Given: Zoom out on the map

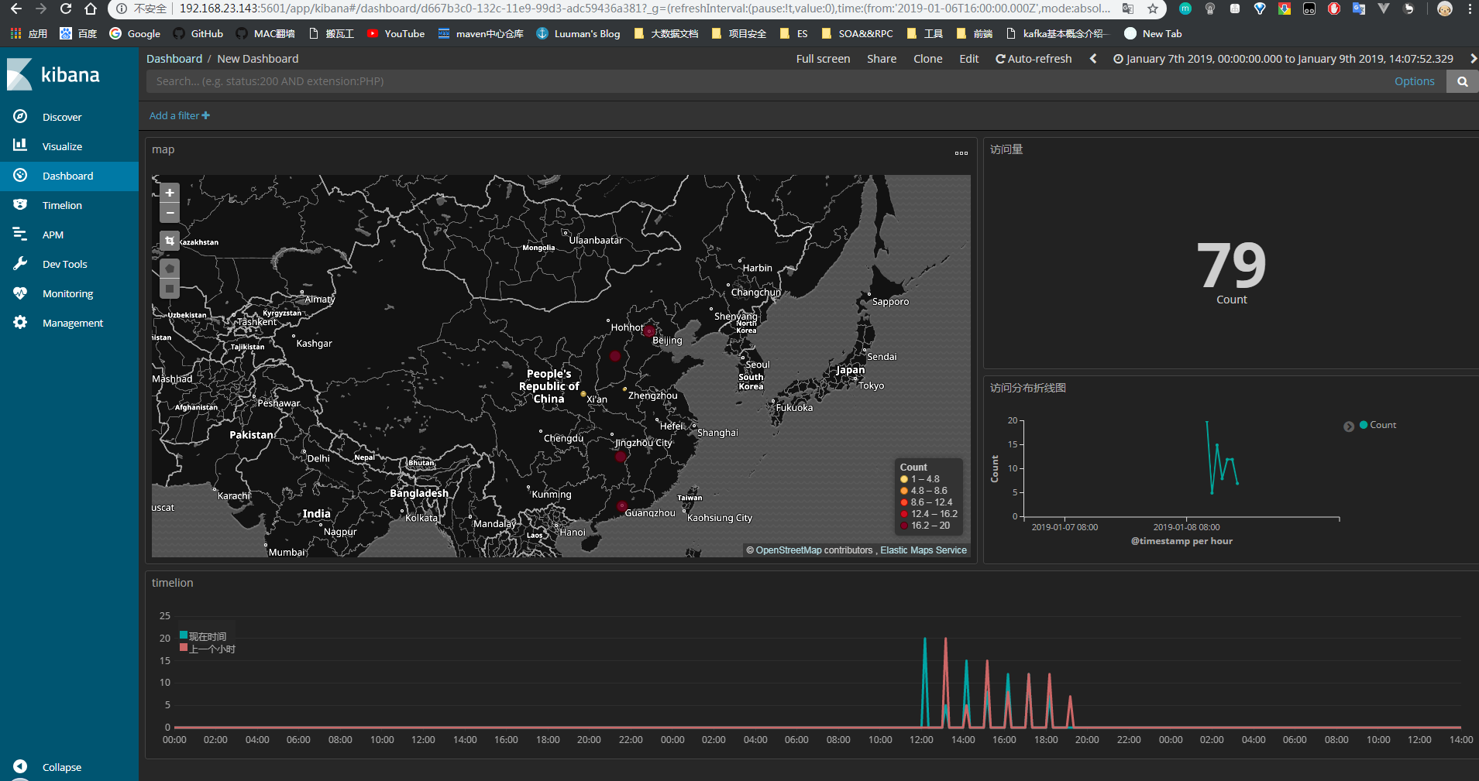Looking at the screenshot, I should [x=170, y=212].
